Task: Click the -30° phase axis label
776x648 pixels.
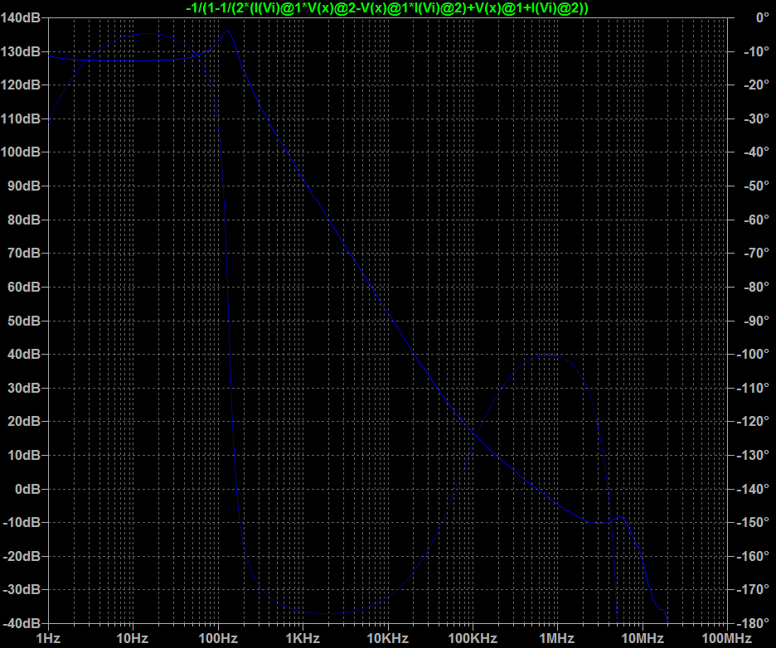Action: pyautogui.click(x=756, y=118)
